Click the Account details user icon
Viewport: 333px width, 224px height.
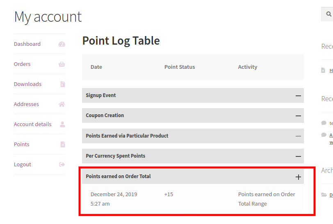(62, 124)
